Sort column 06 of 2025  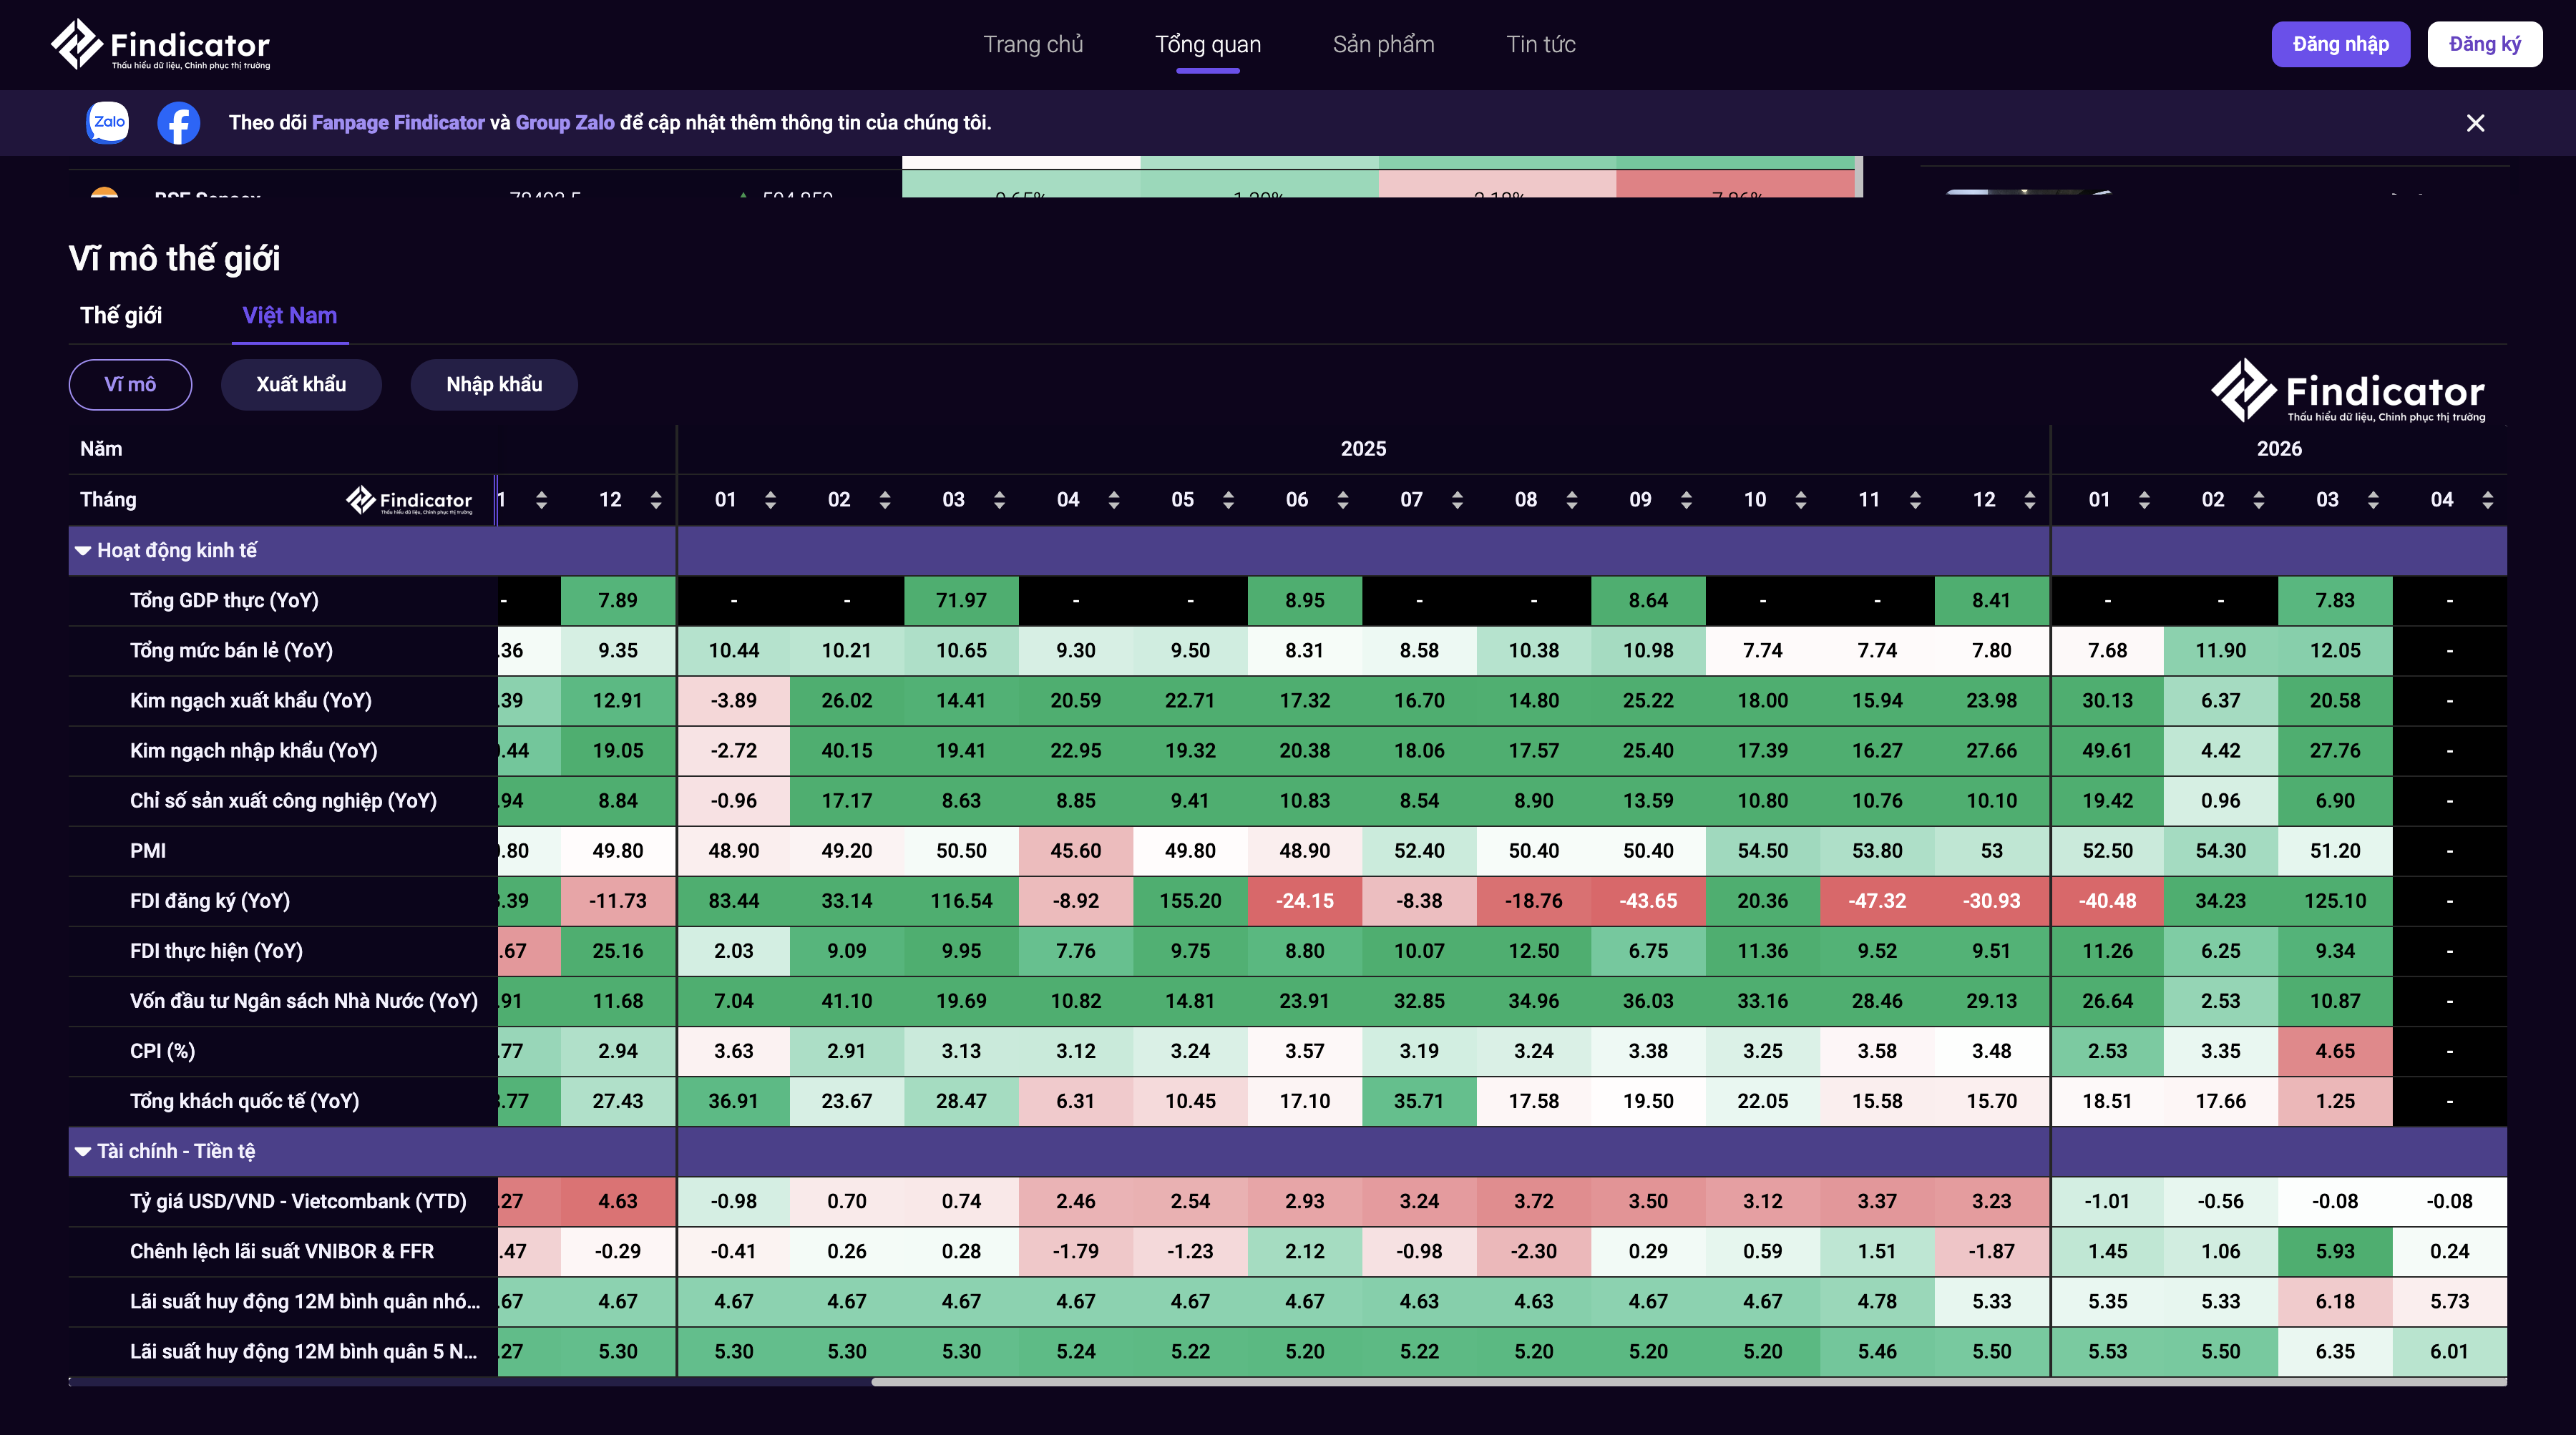click(x=1342, y=500)
